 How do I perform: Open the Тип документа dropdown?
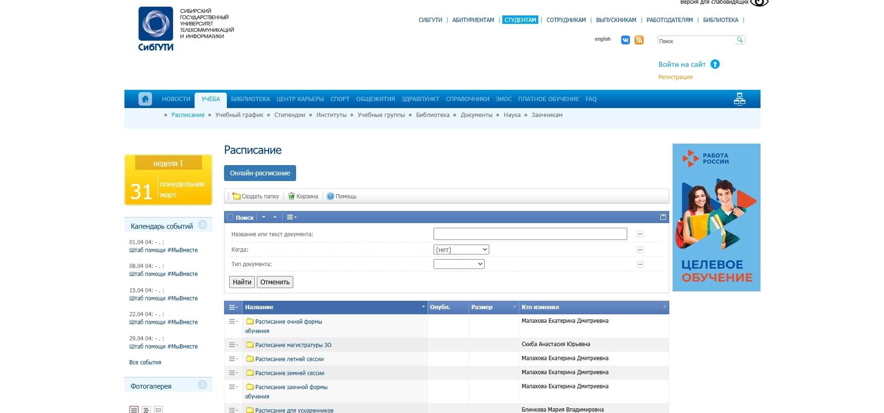point(459,264)
